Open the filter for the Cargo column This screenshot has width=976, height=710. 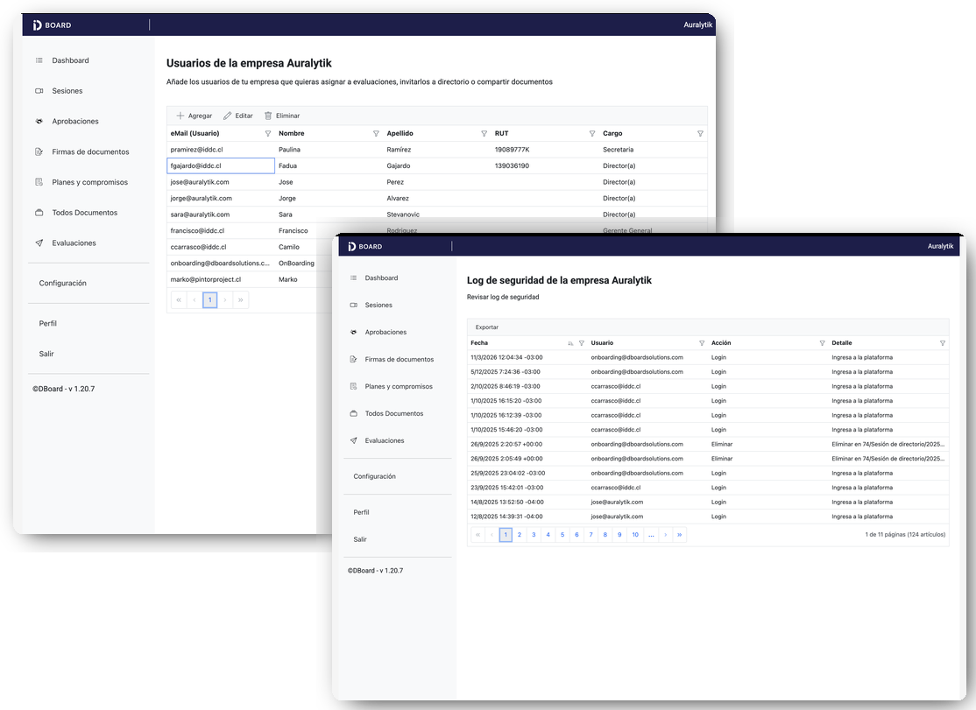pyautogui.click(x=700, y=134)
